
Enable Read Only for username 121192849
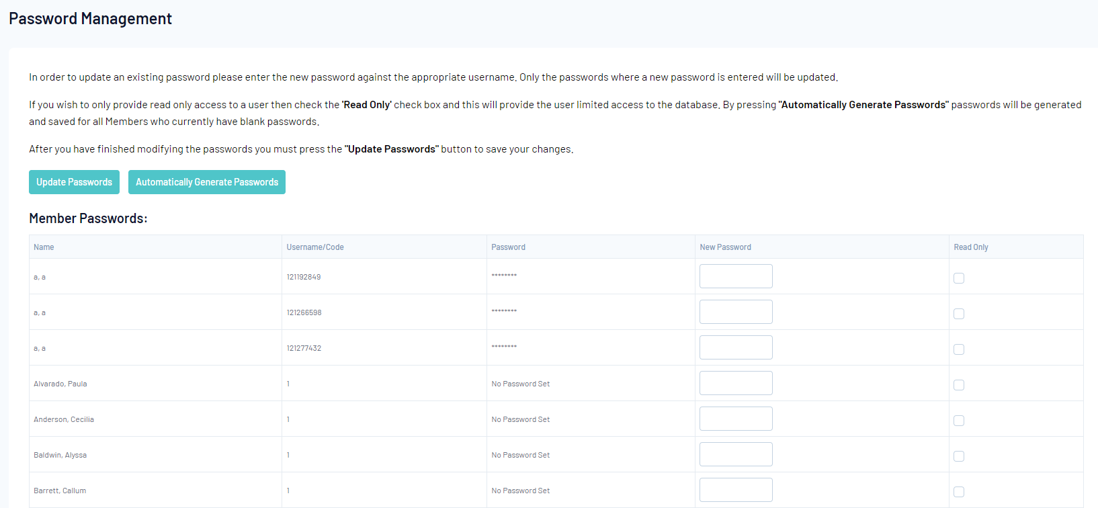coord(959,278)
